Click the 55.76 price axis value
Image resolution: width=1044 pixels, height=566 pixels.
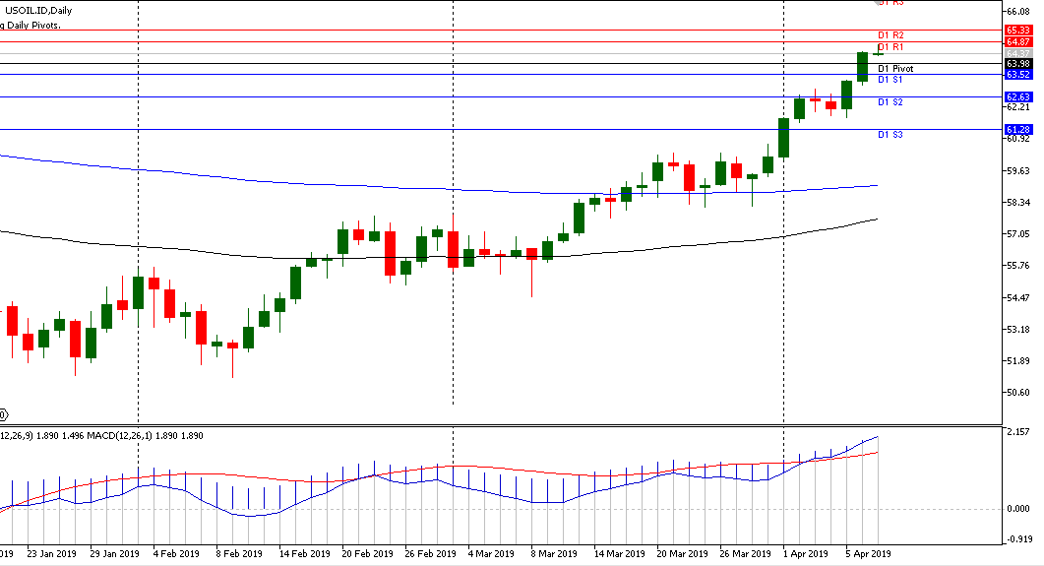[1018, 266]
